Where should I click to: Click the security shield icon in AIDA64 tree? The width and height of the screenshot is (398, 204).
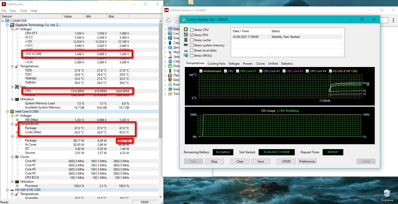(170, 80)
